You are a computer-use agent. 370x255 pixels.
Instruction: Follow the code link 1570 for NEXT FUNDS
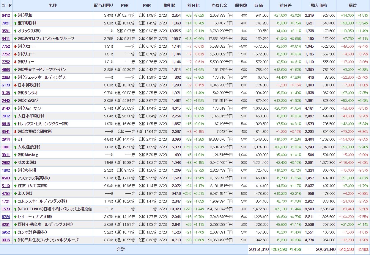(6, 209)
